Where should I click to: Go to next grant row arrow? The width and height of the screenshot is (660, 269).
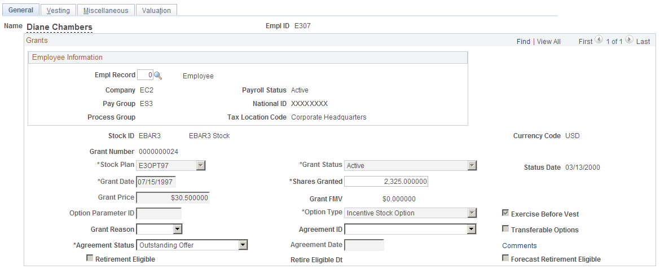[x=629, y=41]
